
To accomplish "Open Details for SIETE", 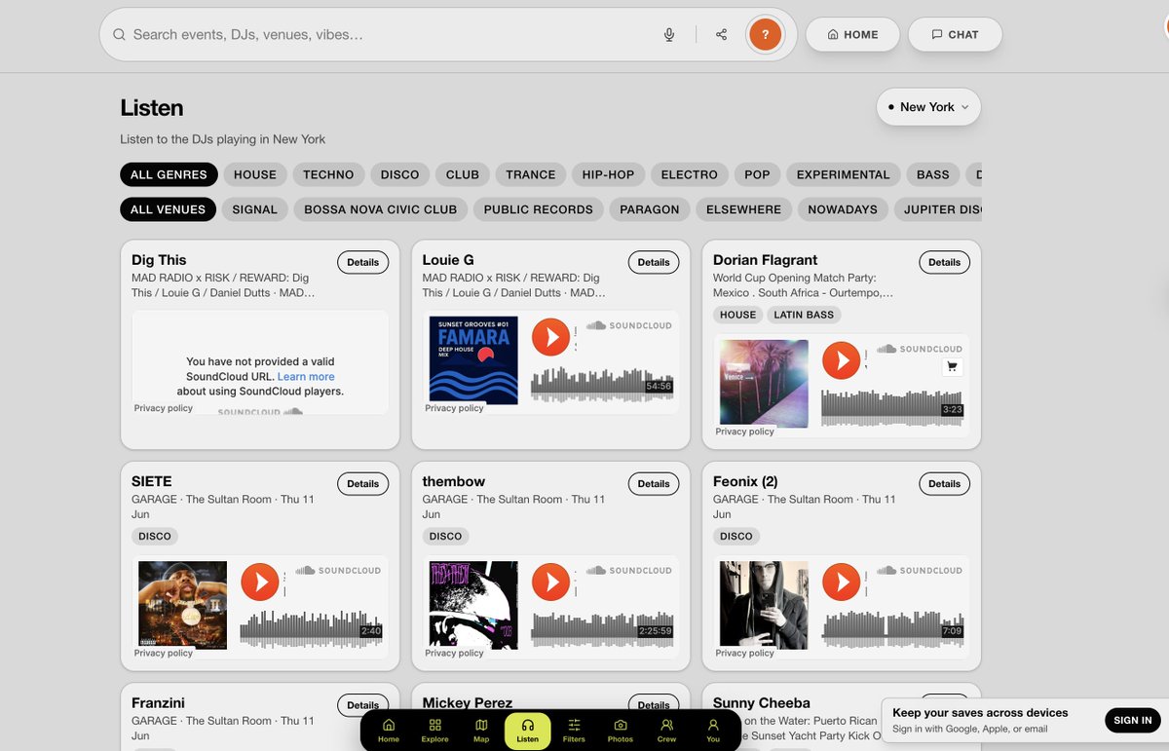I will (x=363, y=483).
